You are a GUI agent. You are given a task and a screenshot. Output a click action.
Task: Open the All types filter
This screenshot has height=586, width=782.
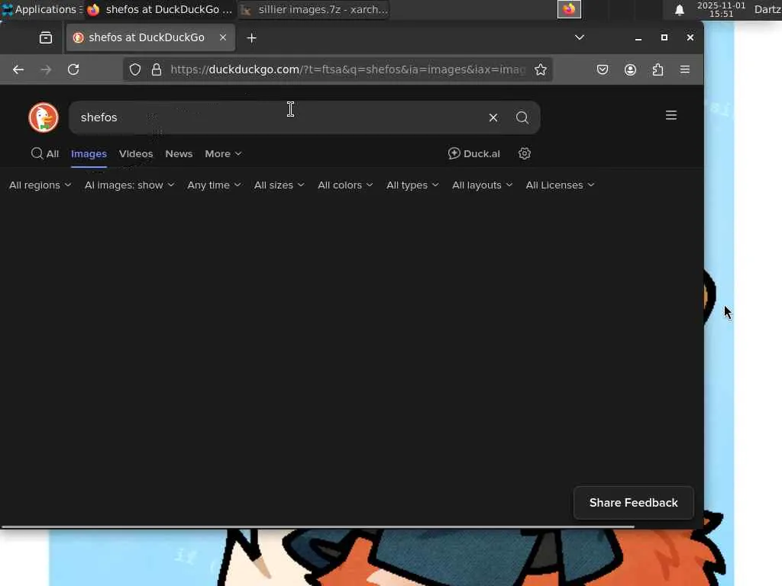click(x=412, y=185)
